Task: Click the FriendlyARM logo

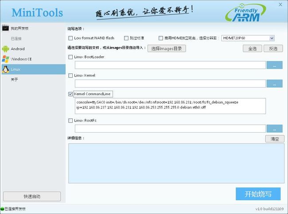Action: point(245,12)
